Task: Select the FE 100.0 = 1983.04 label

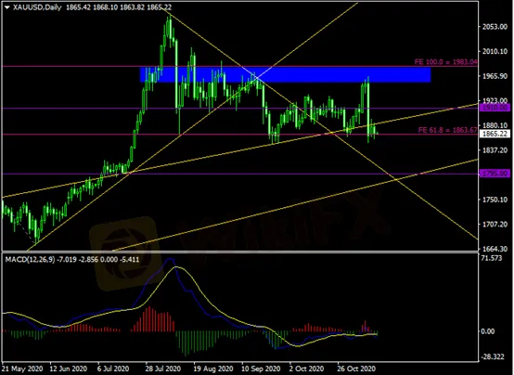Action: click(x=446, y=61)
